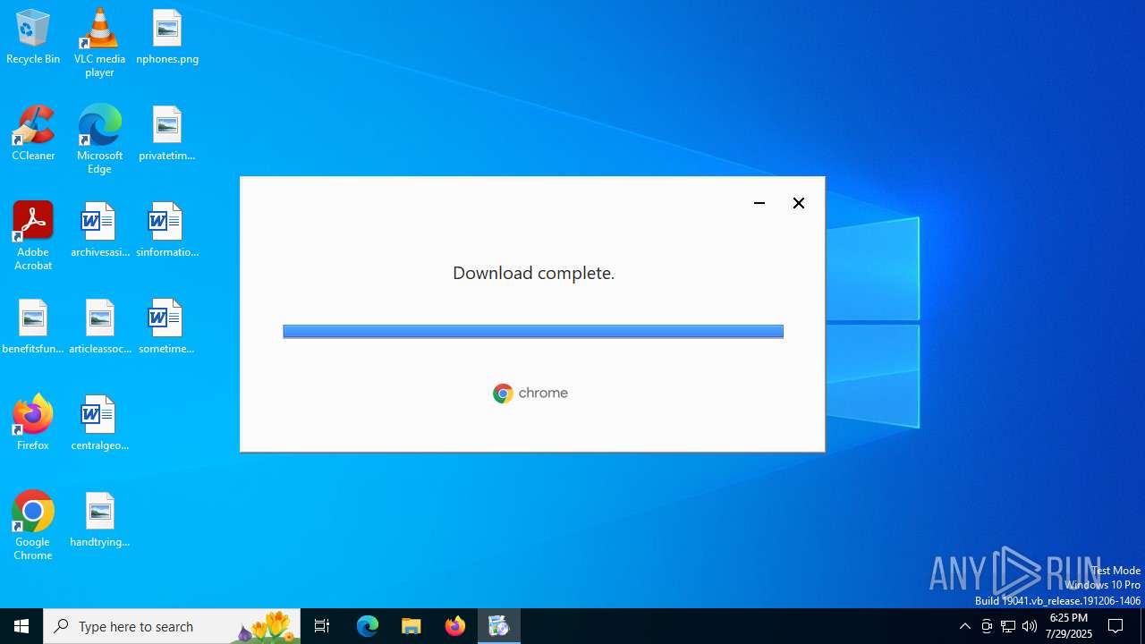Viewport: 1145px width, 644px height.
Task: Select the articleassoc... image file
Action: coord(99,327)
